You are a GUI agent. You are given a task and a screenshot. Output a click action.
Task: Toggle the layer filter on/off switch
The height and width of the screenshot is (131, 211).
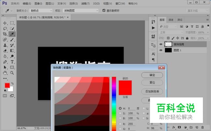click(208, 26)
